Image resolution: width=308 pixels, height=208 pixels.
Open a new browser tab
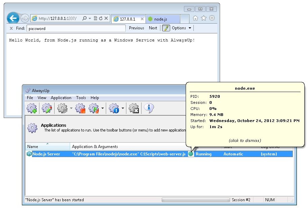pos(185,19)
